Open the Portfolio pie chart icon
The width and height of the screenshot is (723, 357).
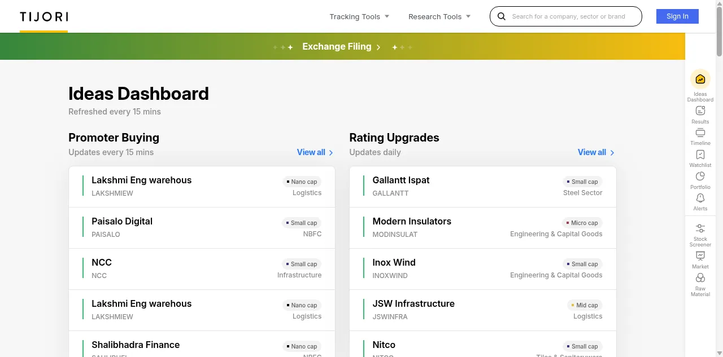click(700, 177)
